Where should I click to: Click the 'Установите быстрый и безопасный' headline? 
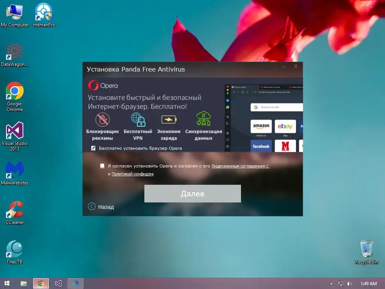click(x=145, y=97)
